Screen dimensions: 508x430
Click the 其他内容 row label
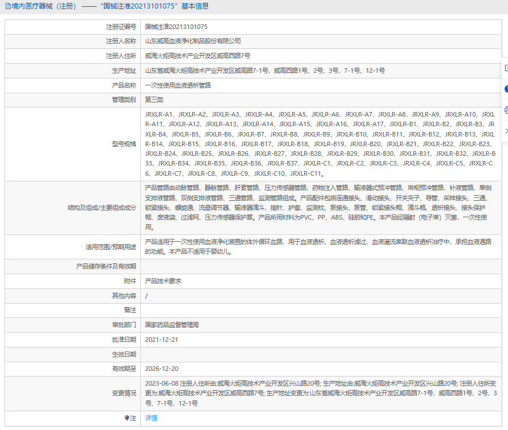click(x=124, y=296)
